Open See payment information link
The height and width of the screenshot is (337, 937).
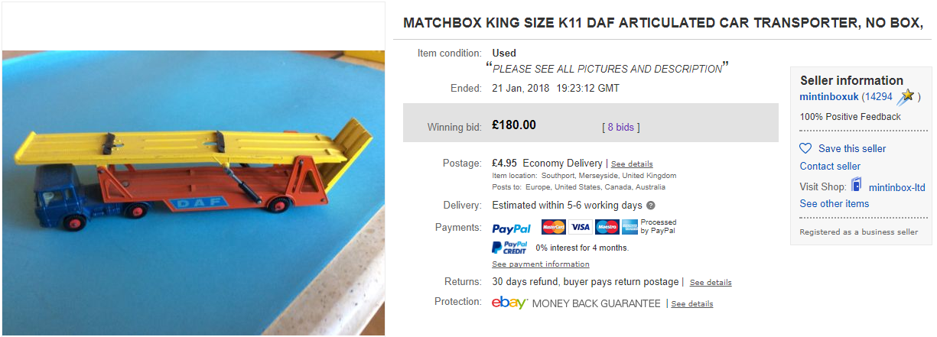(540, 264)
